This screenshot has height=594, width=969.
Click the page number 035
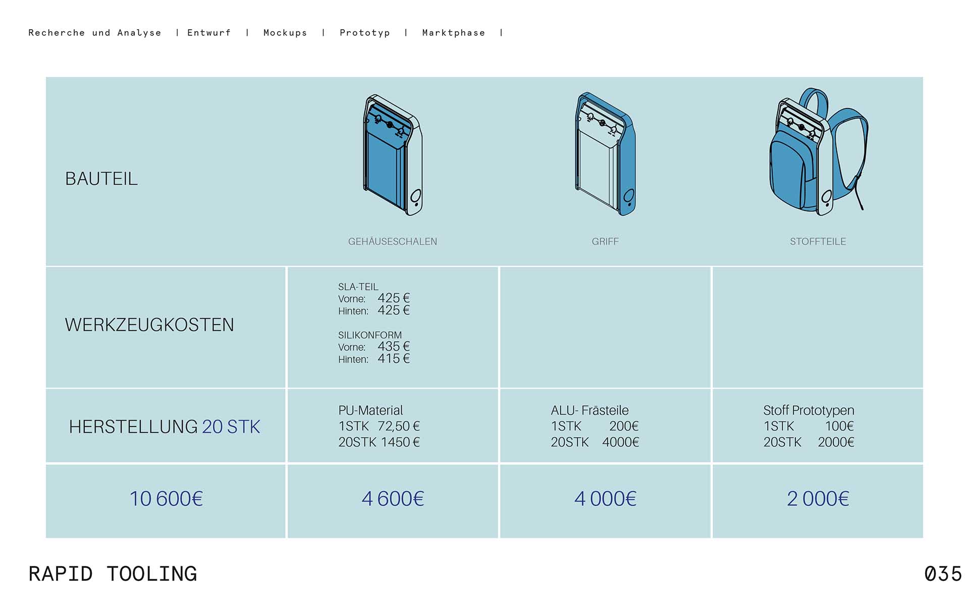point(943,574)
